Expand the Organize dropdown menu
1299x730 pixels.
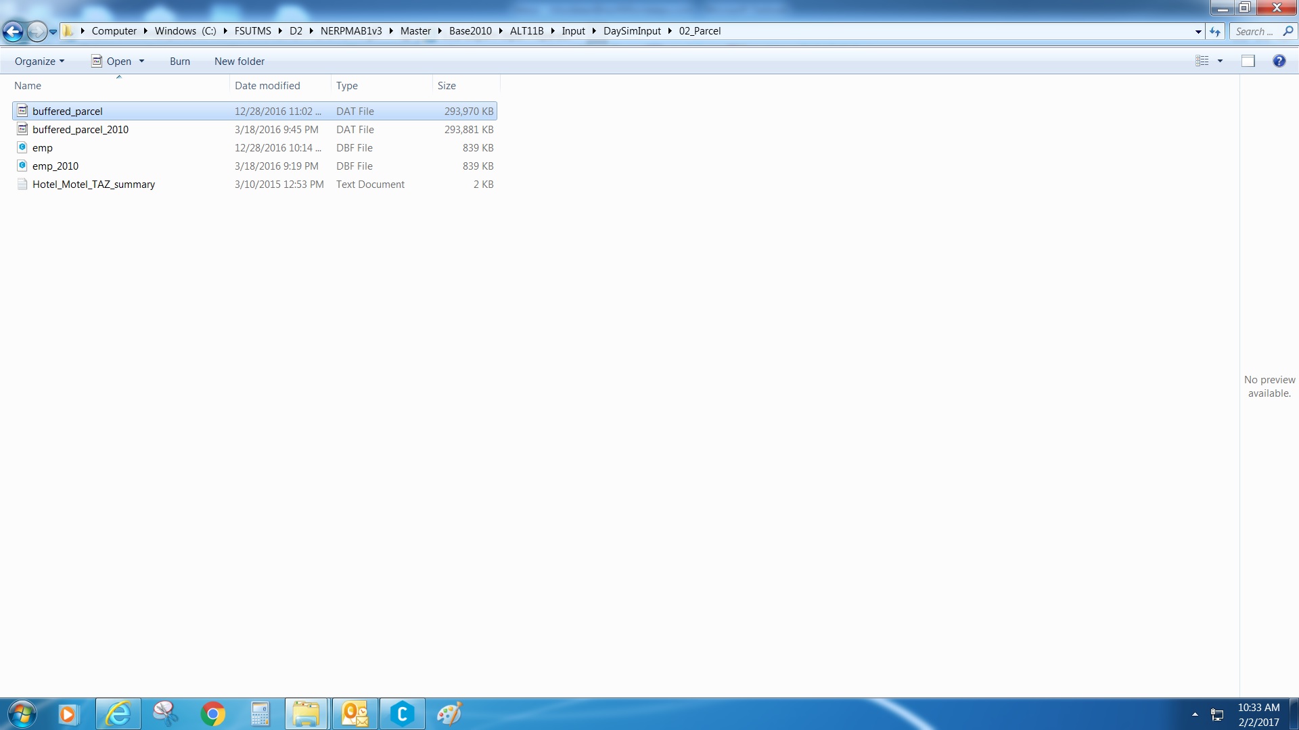click(39, 61)
